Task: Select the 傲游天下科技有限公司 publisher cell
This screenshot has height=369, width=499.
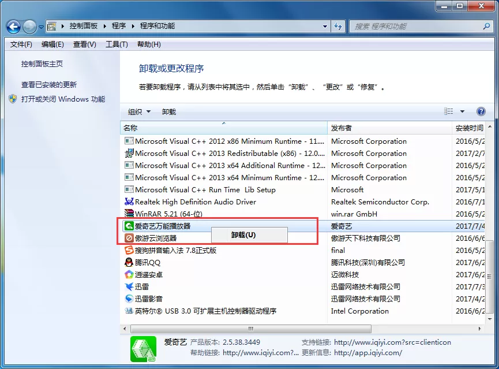Action: coord(366,238)
